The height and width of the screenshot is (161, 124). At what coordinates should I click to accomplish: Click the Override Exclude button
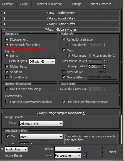tap(102, 77)
